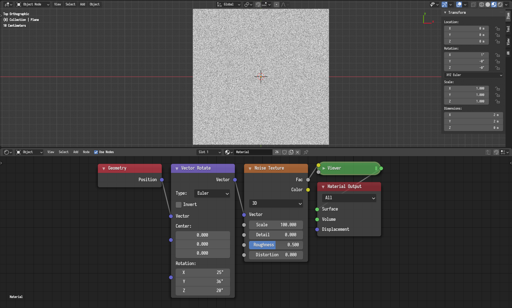Unlink the material with X icon
512x308 pixels.
[298, 152]
